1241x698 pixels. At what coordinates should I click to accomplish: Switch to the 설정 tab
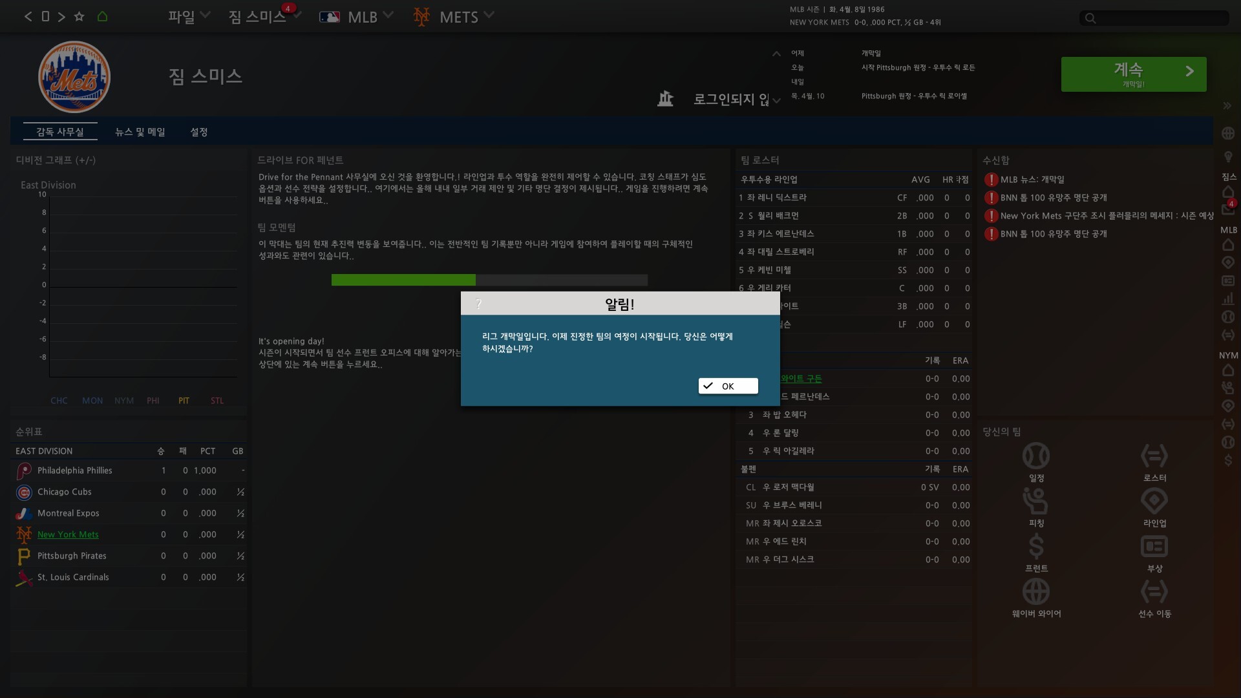coord(198,132)
